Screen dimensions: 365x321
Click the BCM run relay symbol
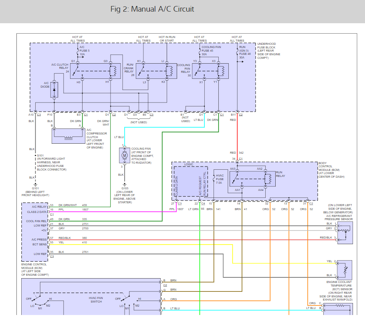point(252,179)
